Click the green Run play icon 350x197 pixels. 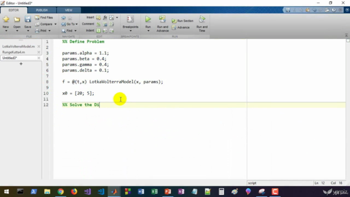148,19
